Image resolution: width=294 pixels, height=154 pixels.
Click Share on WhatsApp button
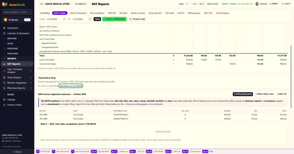(114, 19)
